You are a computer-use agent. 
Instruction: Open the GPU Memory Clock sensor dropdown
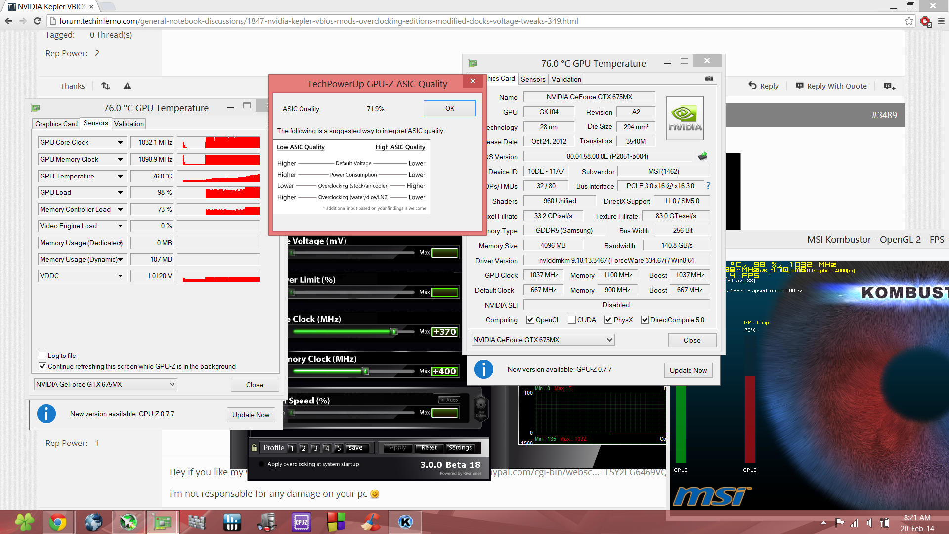[x=120, y=159]
